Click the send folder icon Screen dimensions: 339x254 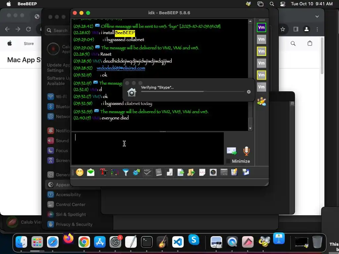(x=191, y=172)
